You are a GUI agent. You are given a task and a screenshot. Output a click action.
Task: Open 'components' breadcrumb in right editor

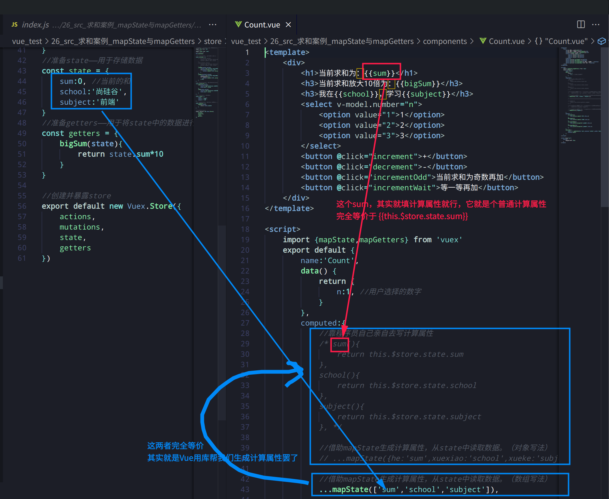(445, 41)
